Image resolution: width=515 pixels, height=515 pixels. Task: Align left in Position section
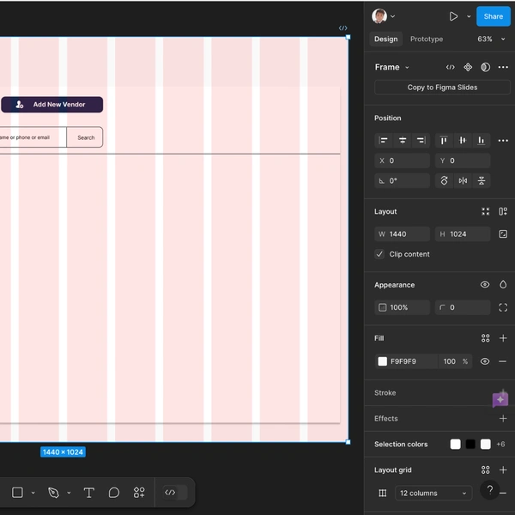[x=383, y=141]
